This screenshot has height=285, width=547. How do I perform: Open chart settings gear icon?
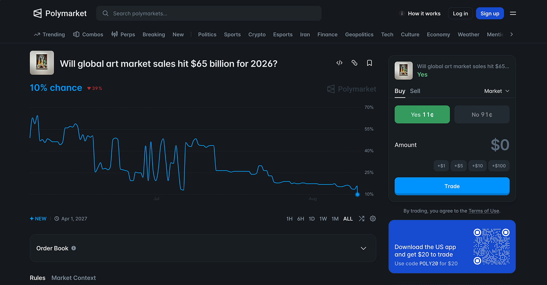click(373, 219)
